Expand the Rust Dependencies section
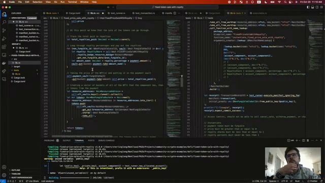 [21, 177]
